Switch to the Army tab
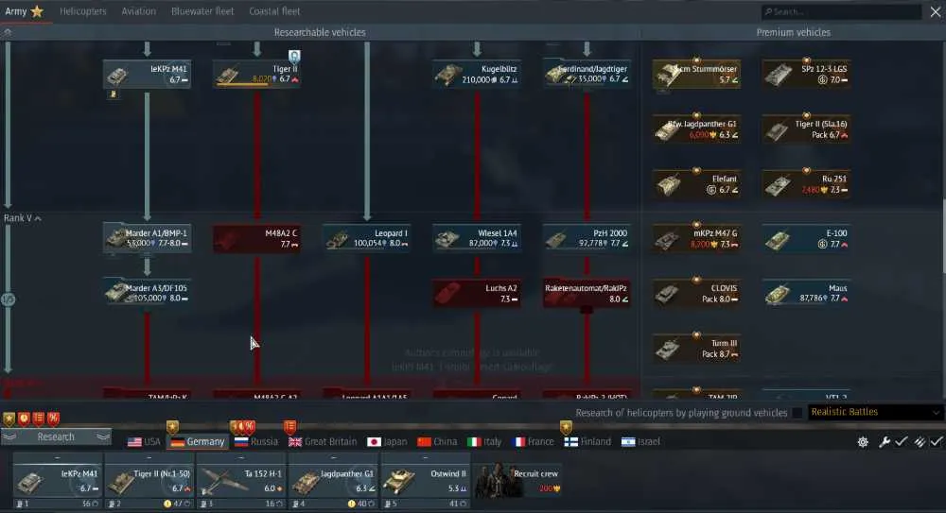Viewport: 946px width, 513px height. [25, 11]
